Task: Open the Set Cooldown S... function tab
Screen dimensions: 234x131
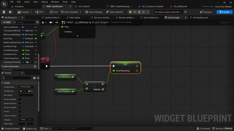Action: [150, 17]
